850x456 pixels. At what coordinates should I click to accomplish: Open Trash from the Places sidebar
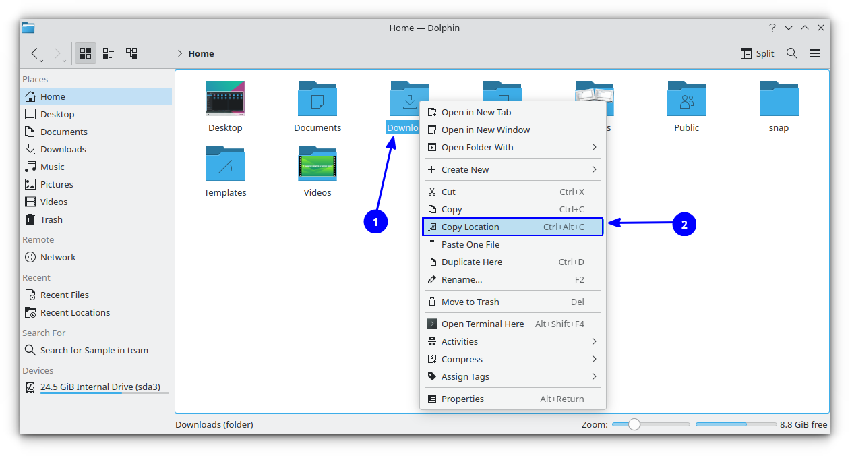click(51, 219)
